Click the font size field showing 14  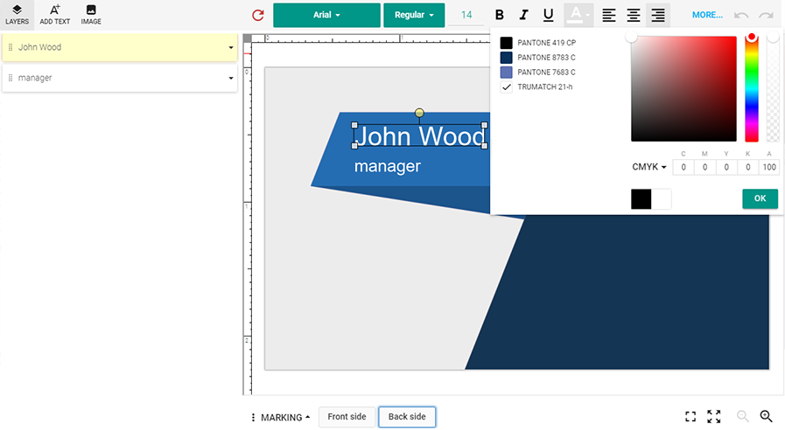(x=466, y=15)
